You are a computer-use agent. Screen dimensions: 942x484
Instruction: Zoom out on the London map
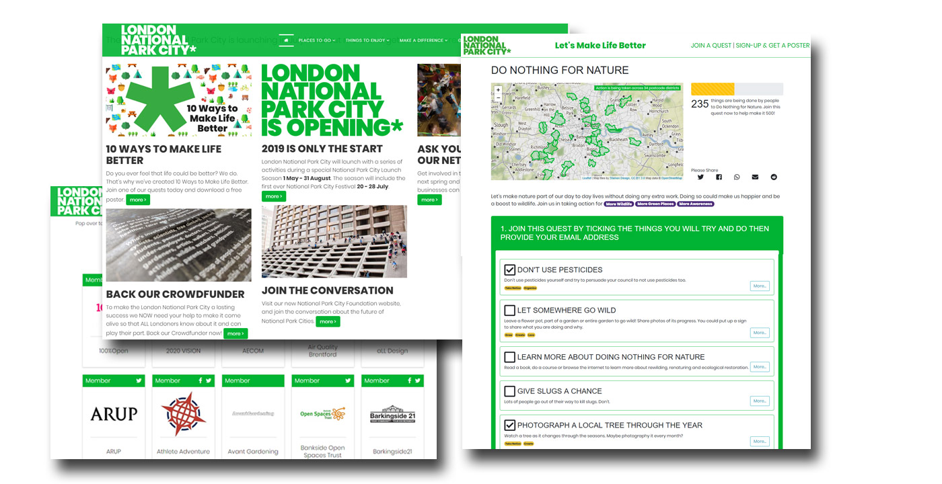(x=498, y=97)
